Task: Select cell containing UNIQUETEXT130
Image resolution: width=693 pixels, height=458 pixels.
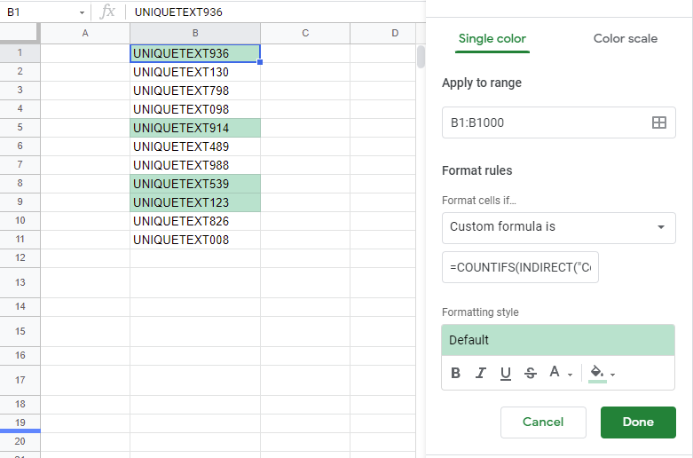Action: (x=195, y=72)
